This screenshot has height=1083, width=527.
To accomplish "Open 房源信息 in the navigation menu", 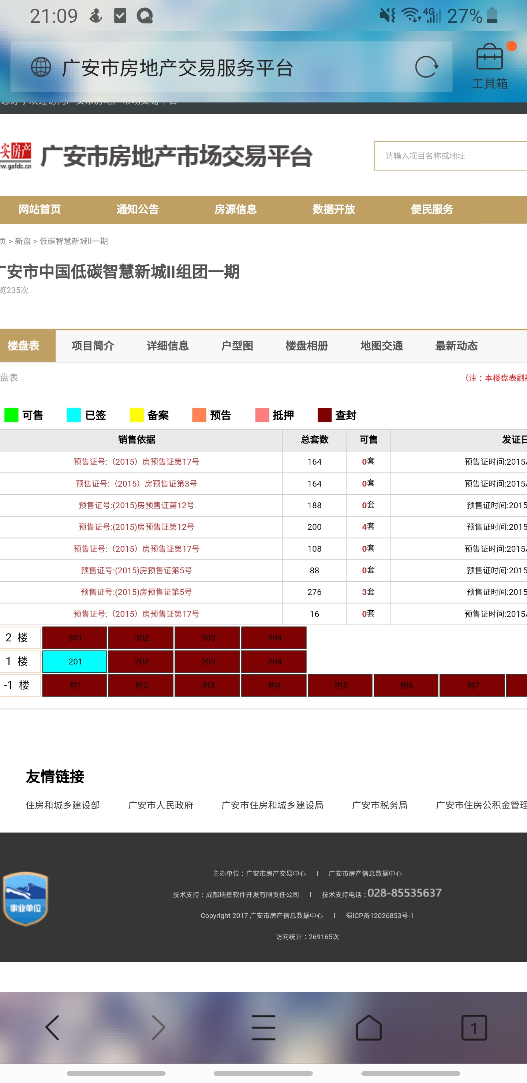I will click(x=236, y=209).
